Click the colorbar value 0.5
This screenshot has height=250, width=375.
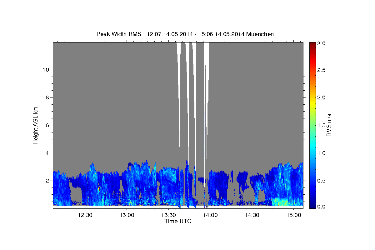(322, 181)
